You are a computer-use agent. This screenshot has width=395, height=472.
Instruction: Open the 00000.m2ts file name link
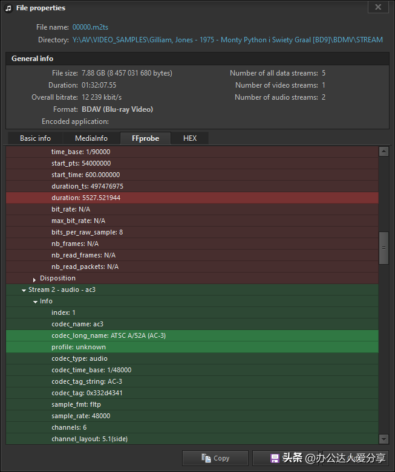tap(90, 27)
